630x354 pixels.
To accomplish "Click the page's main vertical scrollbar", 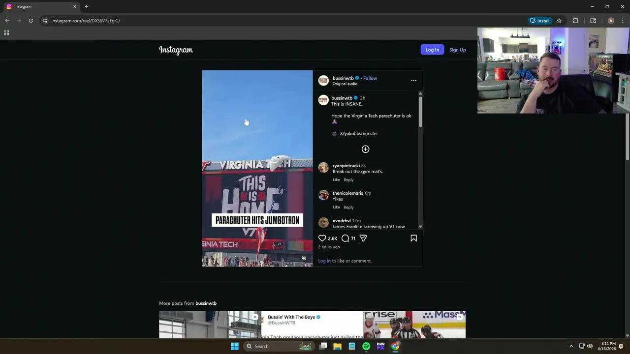I will 627,138.
